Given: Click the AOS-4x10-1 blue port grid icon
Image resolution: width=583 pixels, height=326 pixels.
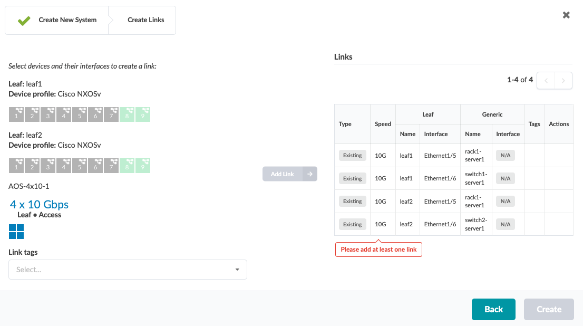Looking at the screenshot, I should click(x=16, y=232).
